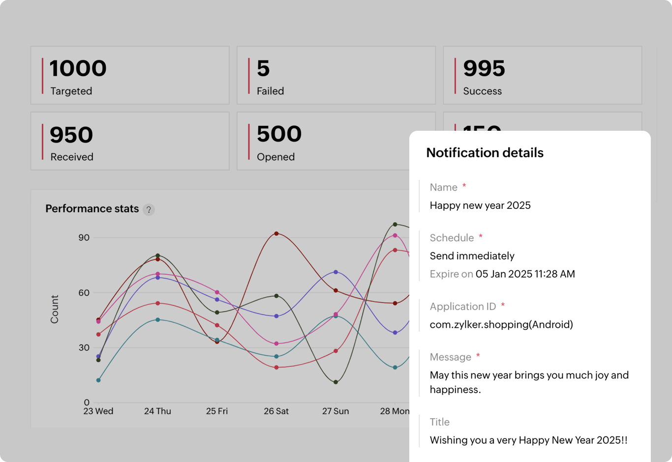Viewport: 672px width, 462px height.
Task: Select the 26 Sat axis label
Action: pos(276,411)
